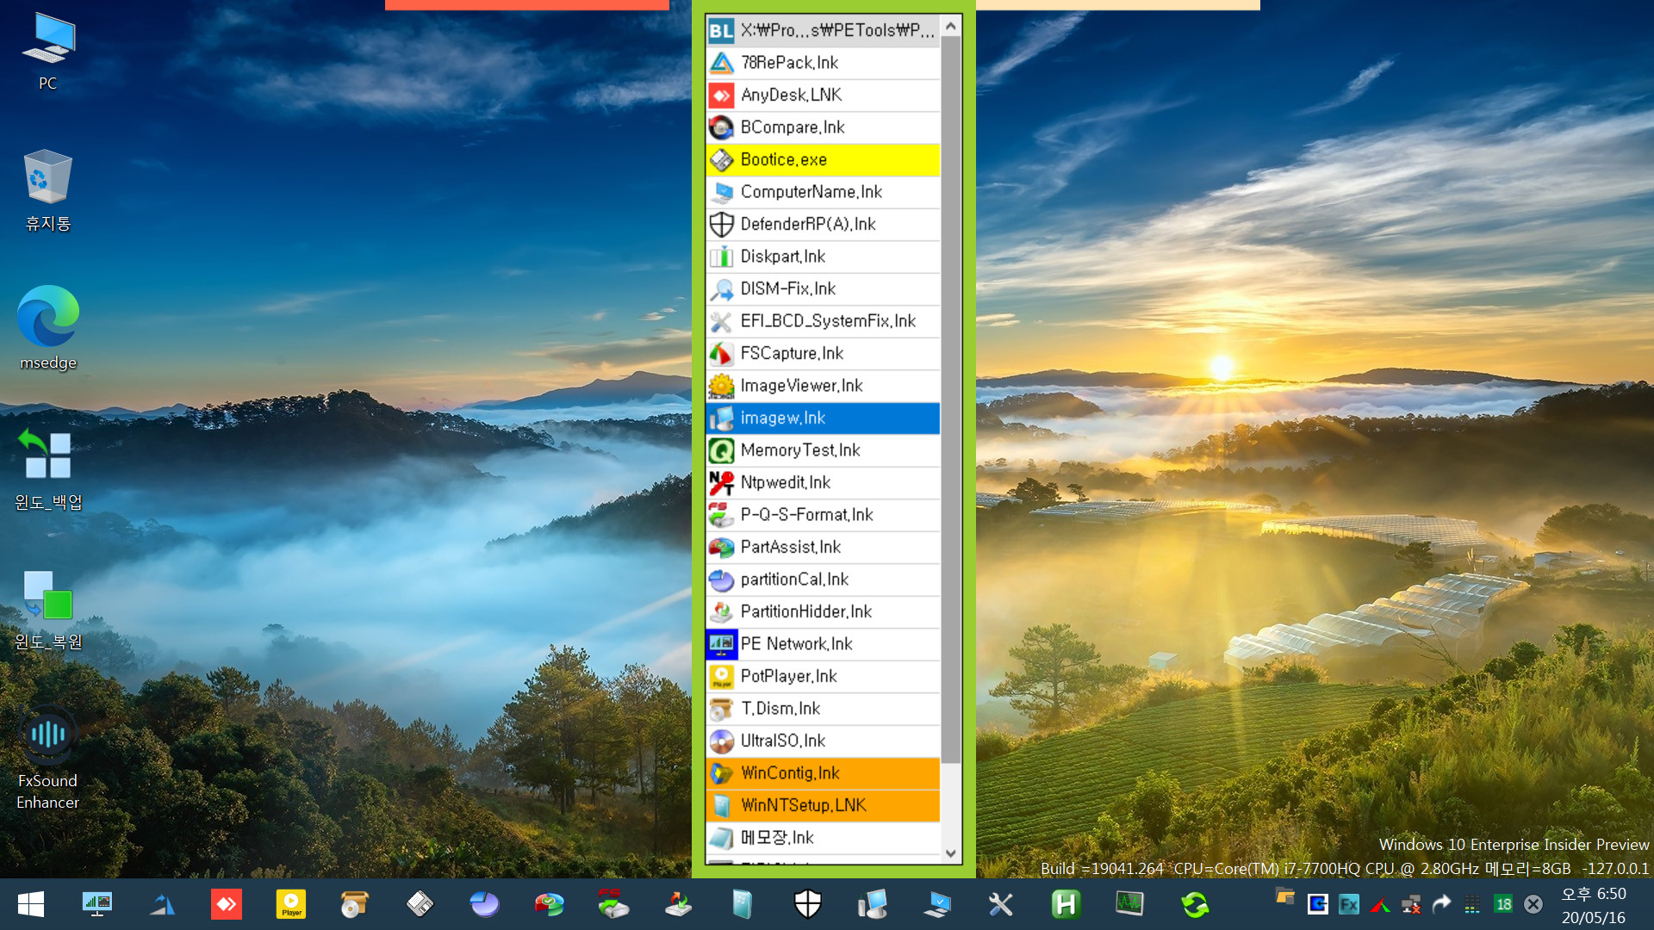Open PotPlayer yellow taskbar icon

291,904
